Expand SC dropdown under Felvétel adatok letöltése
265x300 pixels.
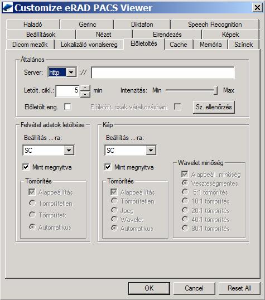pos(69,151)
